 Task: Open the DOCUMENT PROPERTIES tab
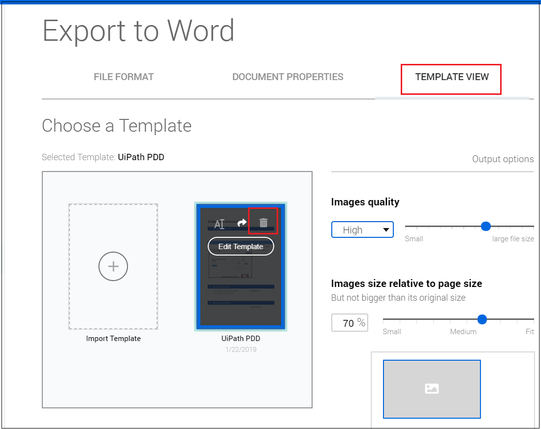tap(288, 77)
